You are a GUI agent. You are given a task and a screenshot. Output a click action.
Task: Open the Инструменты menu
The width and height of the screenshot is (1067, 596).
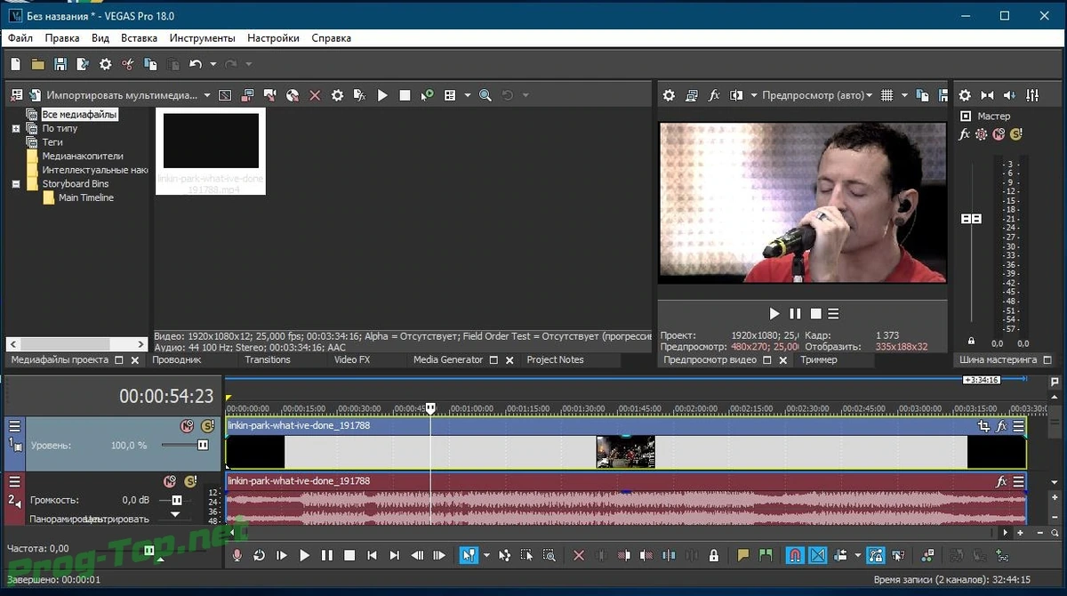click(x=203, y=38)
